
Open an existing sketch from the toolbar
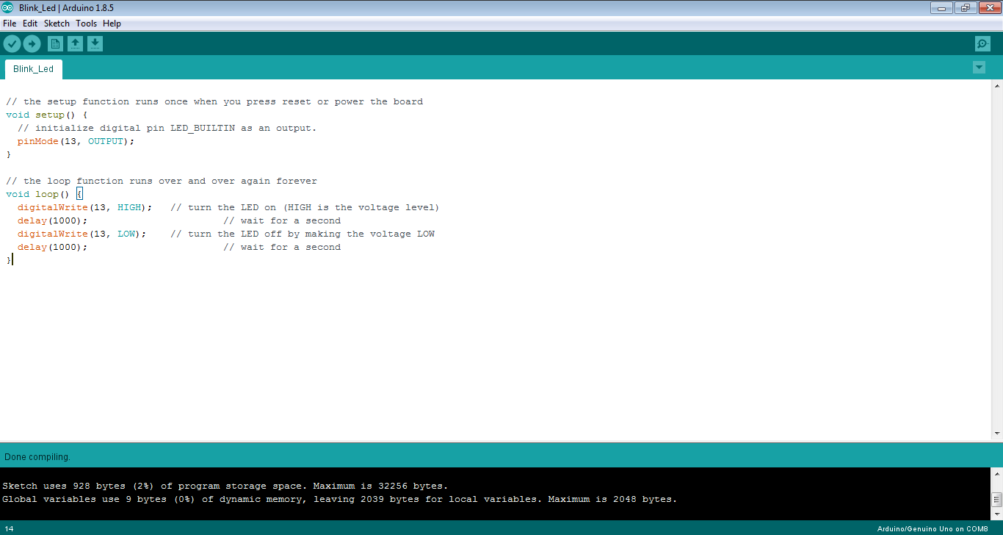(75, 43)
